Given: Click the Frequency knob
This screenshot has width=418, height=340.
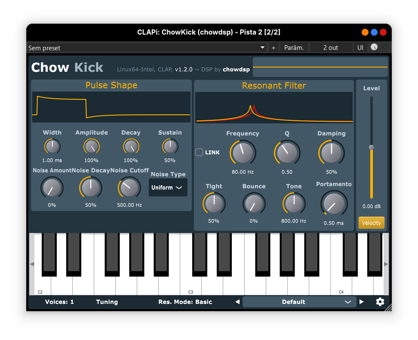Looking at the screenshot, I should pos(243,153).
